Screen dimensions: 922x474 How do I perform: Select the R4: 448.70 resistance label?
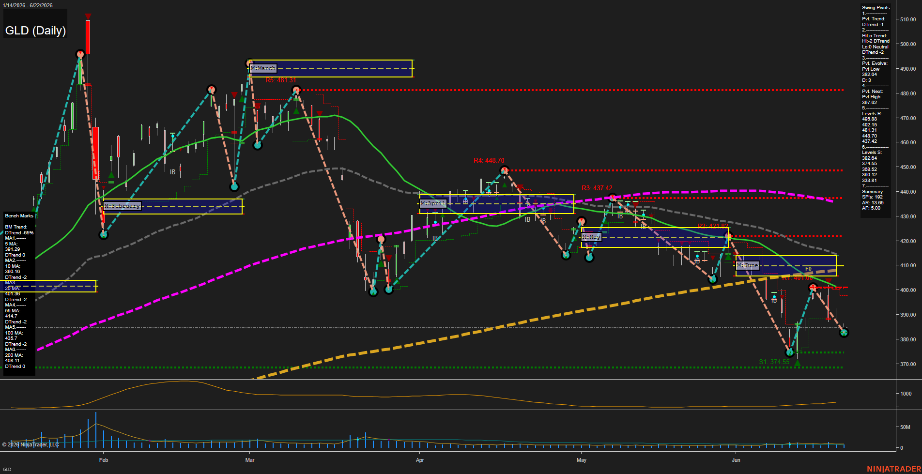(489, 160)
